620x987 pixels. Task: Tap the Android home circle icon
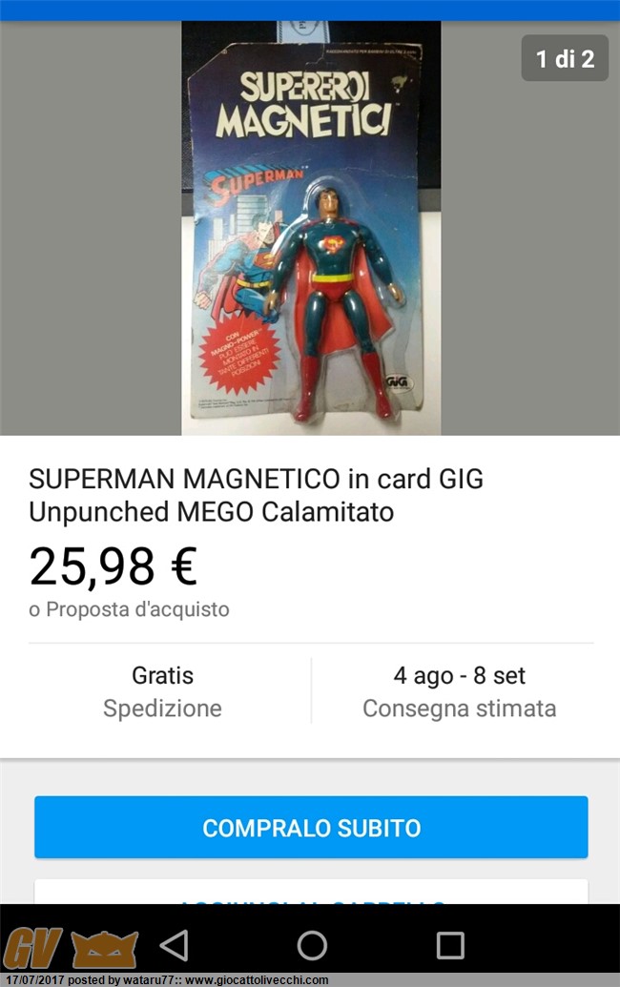tap(312, 945)
